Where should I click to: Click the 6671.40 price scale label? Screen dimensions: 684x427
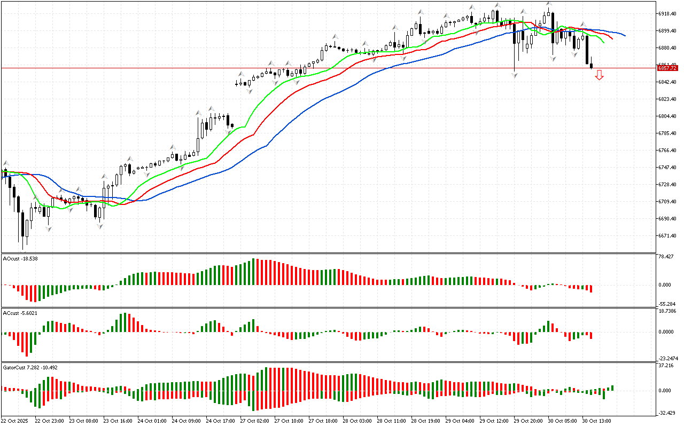pyautogui.click(x=668, y=235)
